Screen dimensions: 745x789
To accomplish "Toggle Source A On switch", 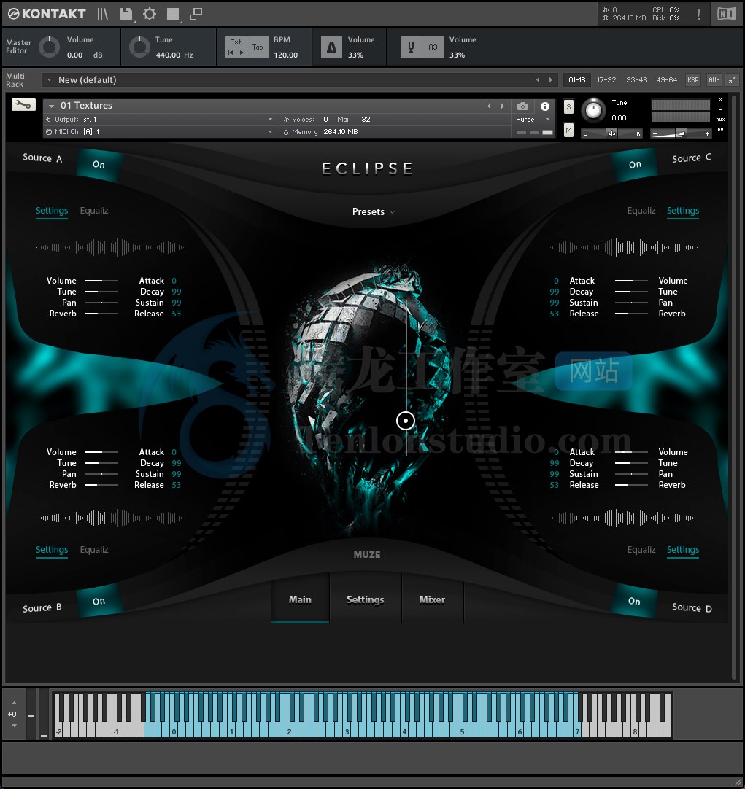I will coord(99,165).
